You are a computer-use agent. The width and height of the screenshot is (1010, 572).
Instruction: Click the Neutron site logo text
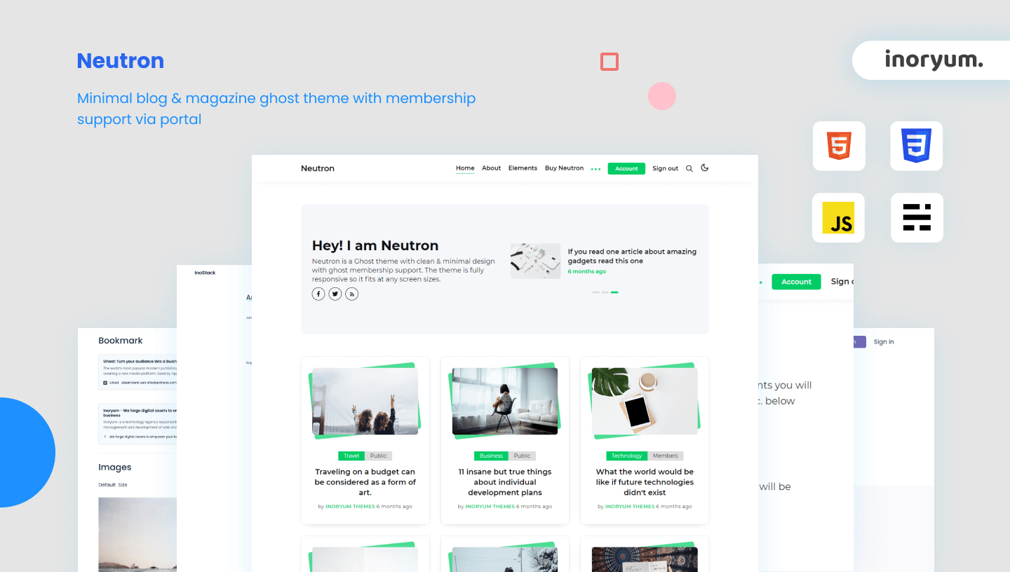click(318, 168)
